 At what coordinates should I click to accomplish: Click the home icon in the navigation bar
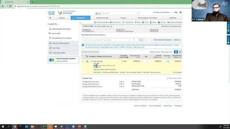[50, 18]
